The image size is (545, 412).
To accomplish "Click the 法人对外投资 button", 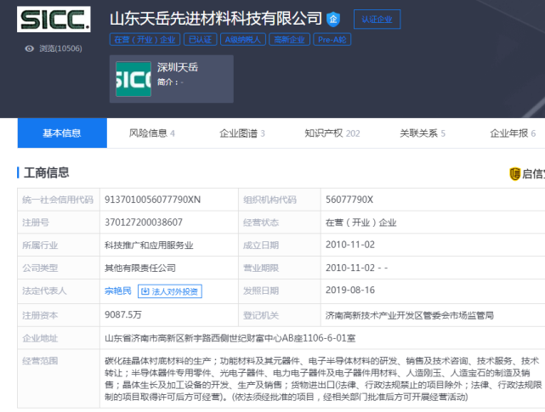I will point(170,291).
